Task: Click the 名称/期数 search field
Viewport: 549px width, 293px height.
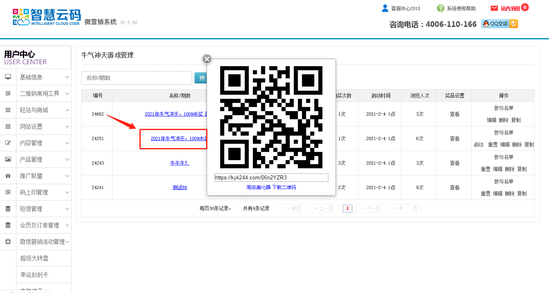Action: point(136,78)
